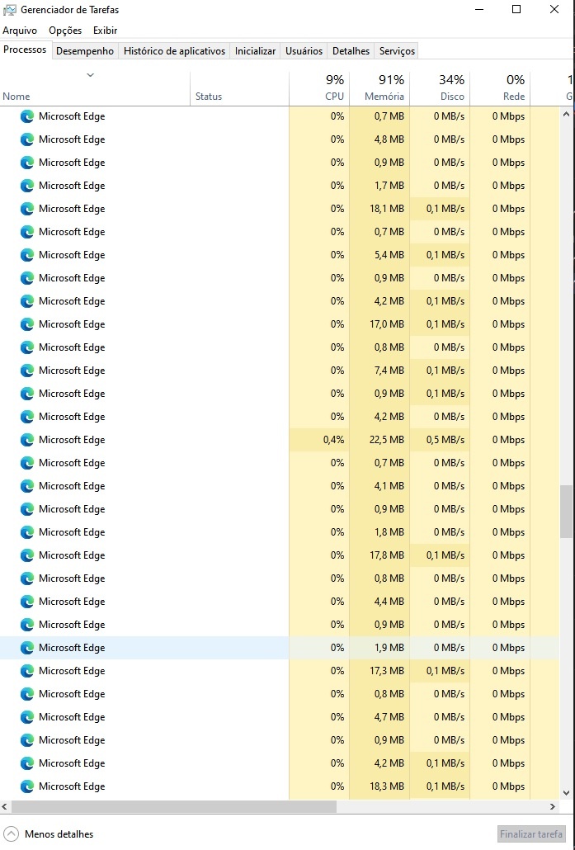Select the Microsoft Edge name in 1,8 MB row
The width and height of the screenshot is (575, 850).
[72, 531]
